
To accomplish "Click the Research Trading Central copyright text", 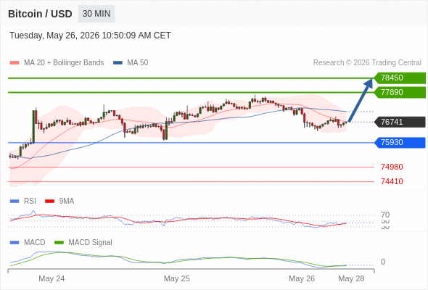I will tap(367, 63).
